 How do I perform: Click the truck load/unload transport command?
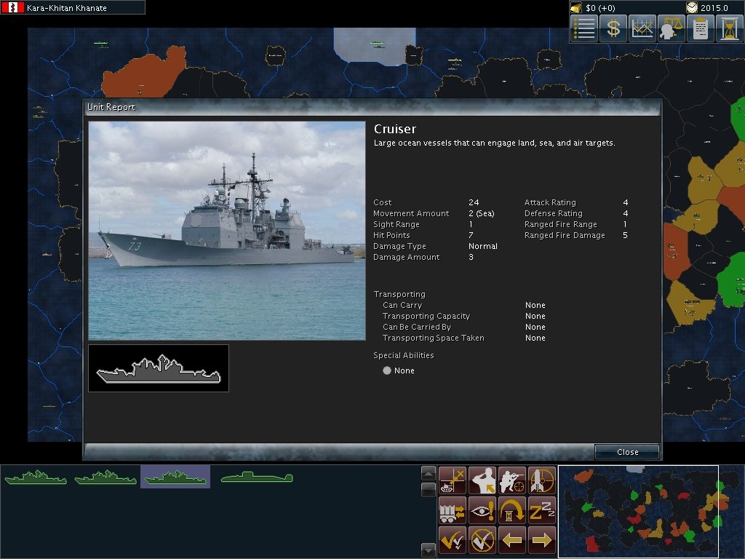point(453,510)
